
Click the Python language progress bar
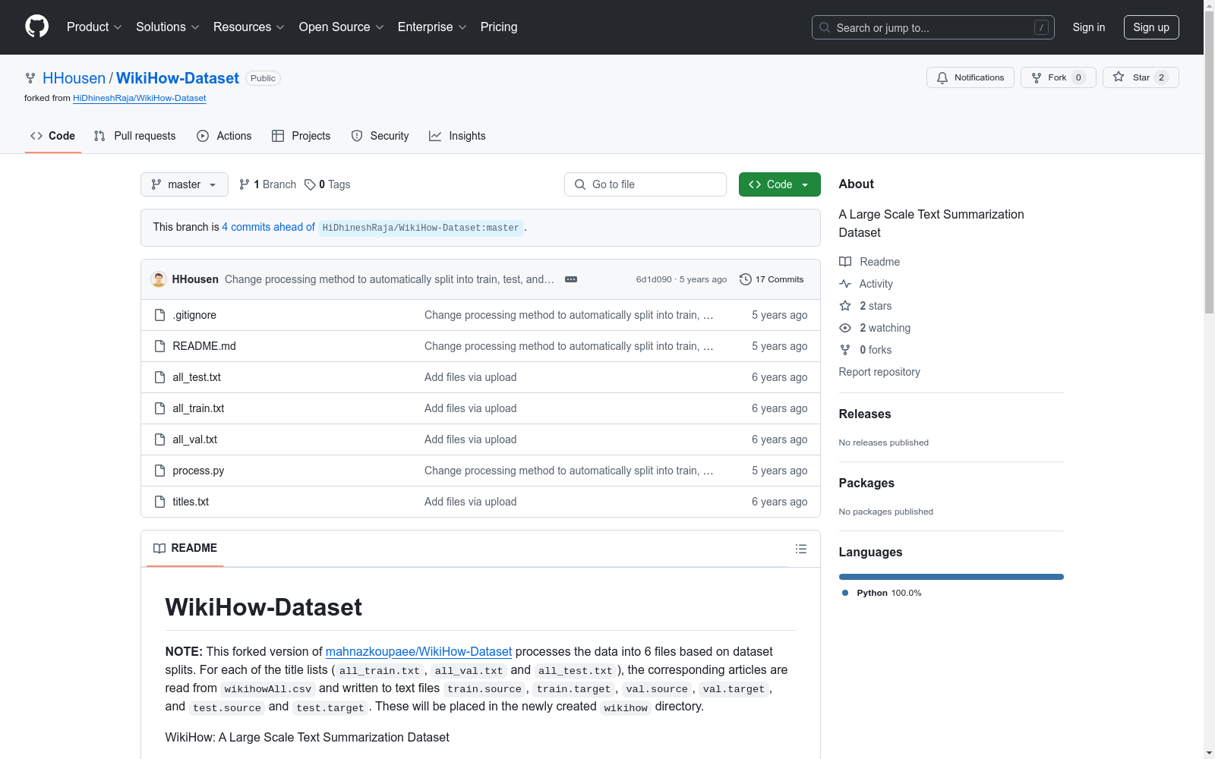pyautogui.click(x=951, y=577)
